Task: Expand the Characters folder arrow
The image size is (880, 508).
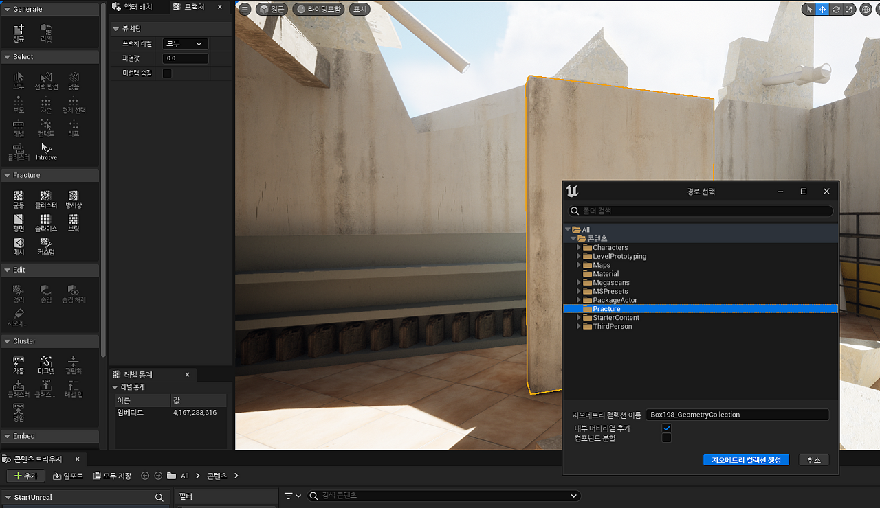Action: click(579, 247)
